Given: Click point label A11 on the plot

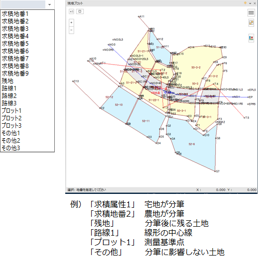Looking at the screenshot, I should tap(142, 16).
